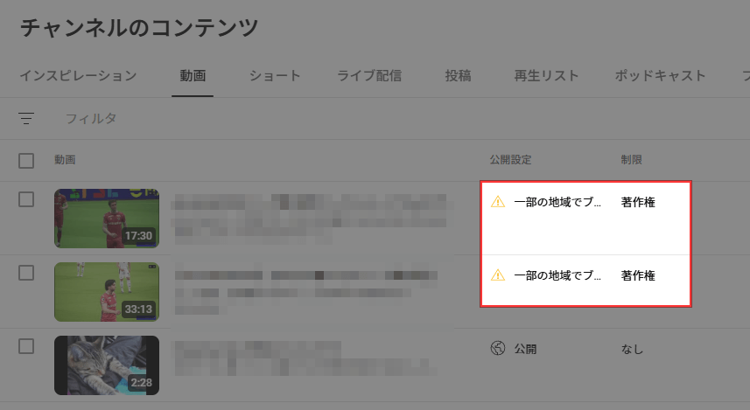Open the ショート tab
The height and width of the screenshot is (410, 750).
[275, 75]
